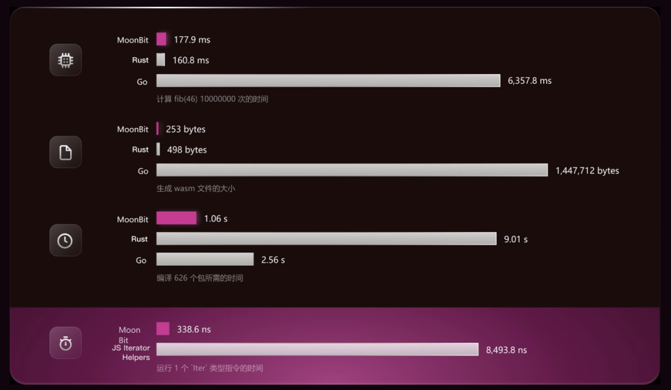Click the JS Iterator Helpers label
671x390 pixels.
click(131, 353)
